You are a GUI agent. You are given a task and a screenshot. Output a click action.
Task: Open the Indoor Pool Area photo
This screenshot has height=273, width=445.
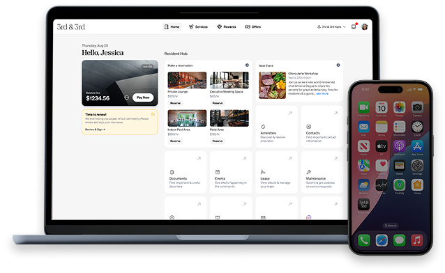coord(187,118)
